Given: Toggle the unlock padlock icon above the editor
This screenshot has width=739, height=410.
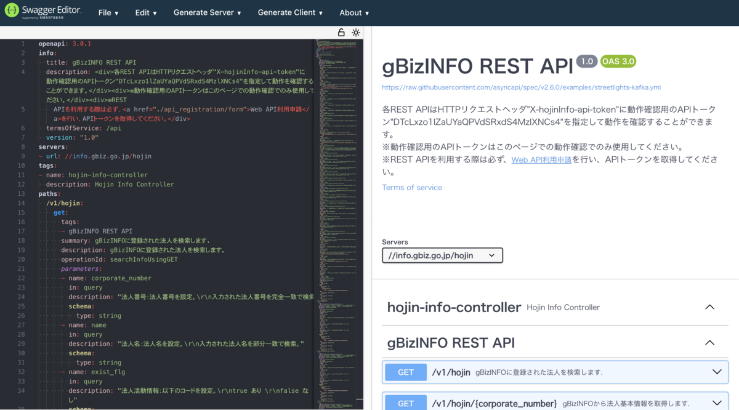Looking at the screenshot, I should tap(341, 32).
